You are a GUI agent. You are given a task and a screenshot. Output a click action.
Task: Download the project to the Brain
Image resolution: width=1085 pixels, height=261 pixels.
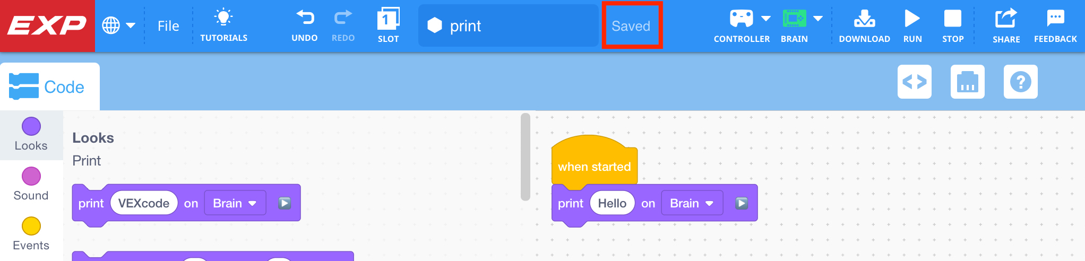tap(864, 19)
